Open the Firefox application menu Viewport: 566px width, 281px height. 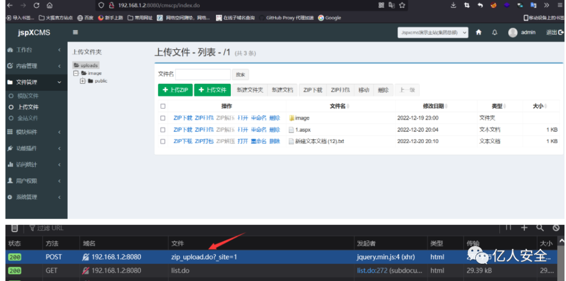coord(559,5)
